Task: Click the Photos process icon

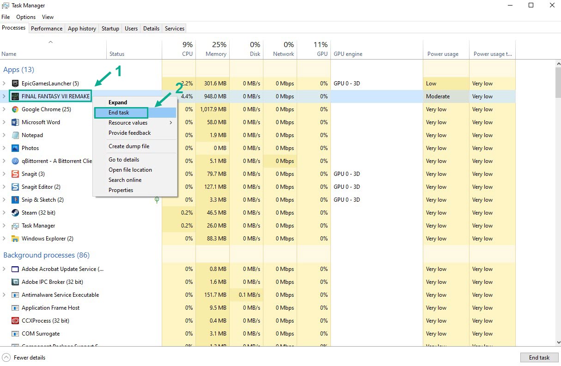Action: coord(15,148)
